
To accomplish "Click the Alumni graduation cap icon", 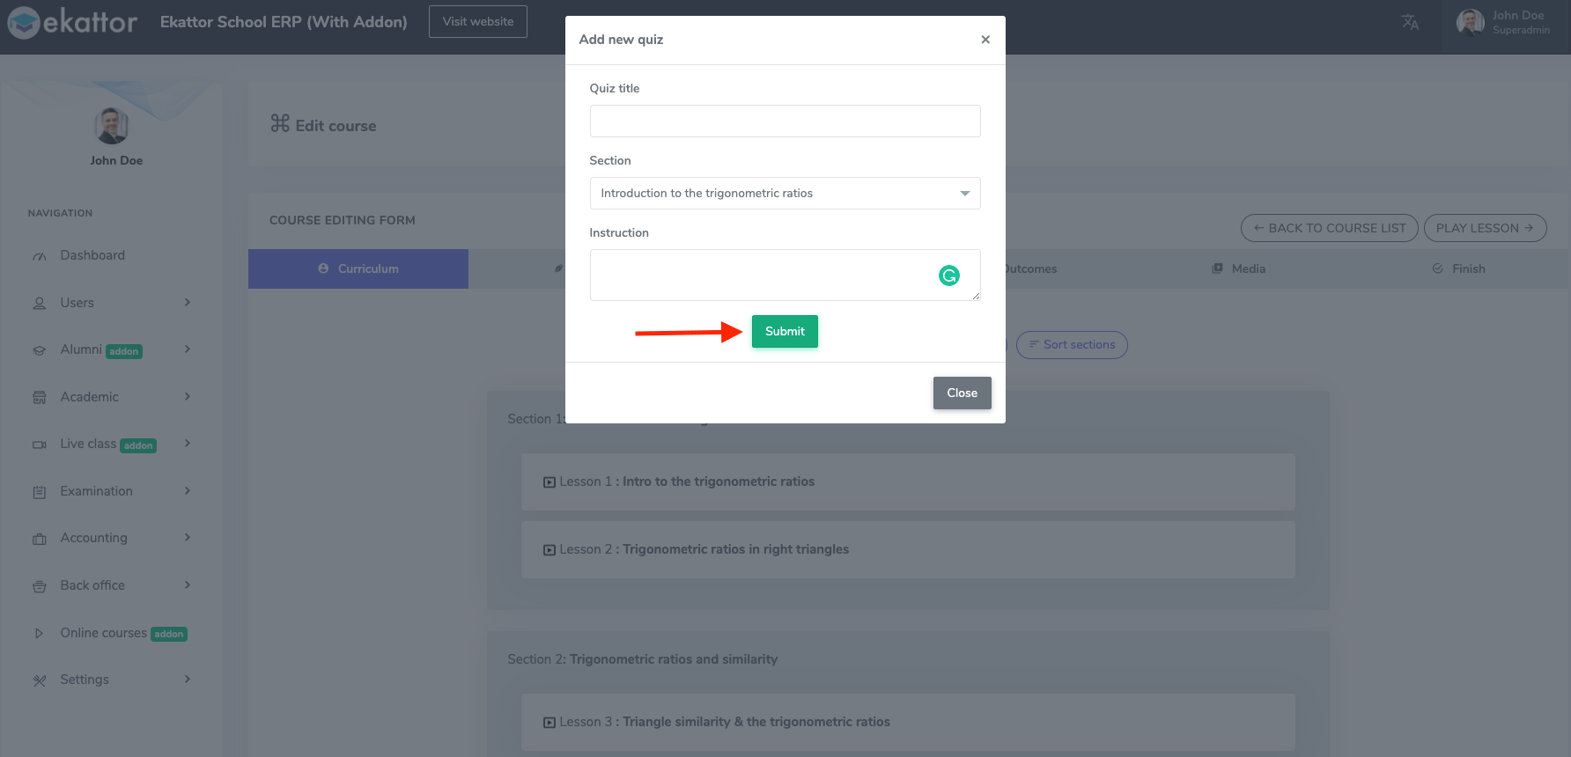I will (40, 350).
